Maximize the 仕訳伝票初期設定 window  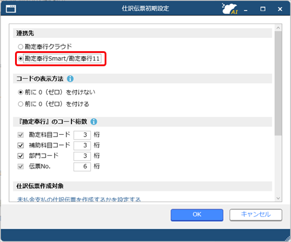tap(263, 9)
